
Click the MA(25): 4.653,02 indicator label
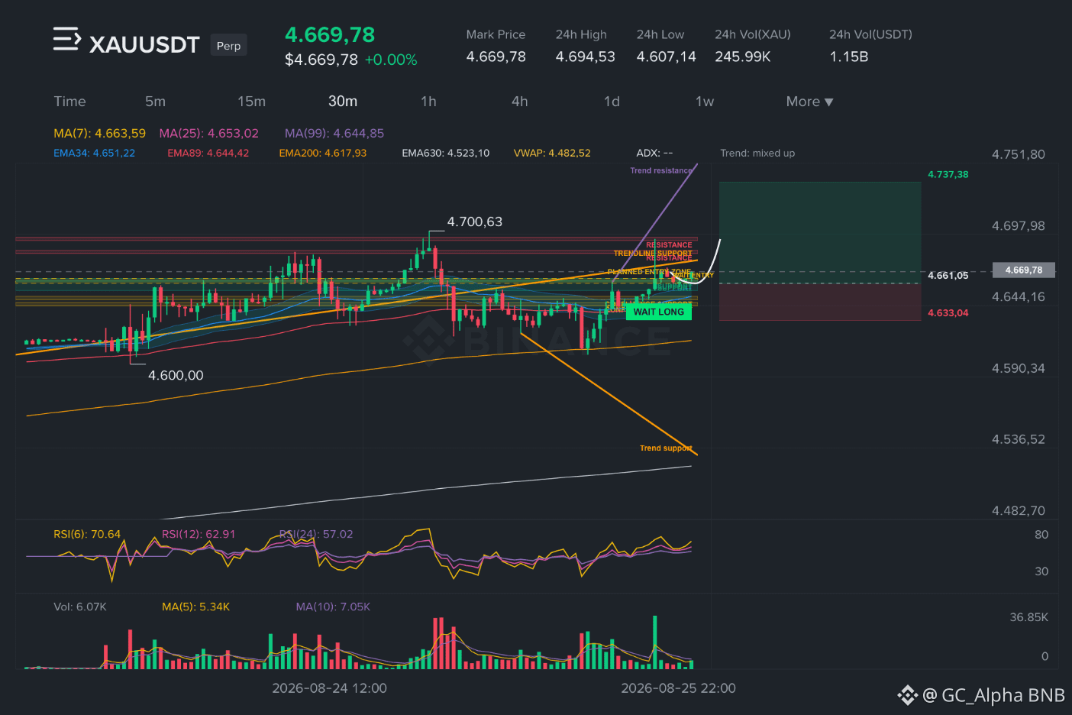click(208, 134)
